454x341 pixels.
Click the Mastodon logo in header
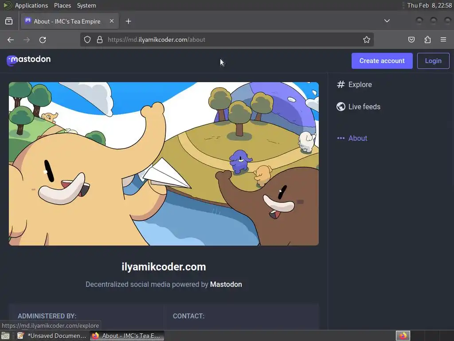(x=28, y=60)
